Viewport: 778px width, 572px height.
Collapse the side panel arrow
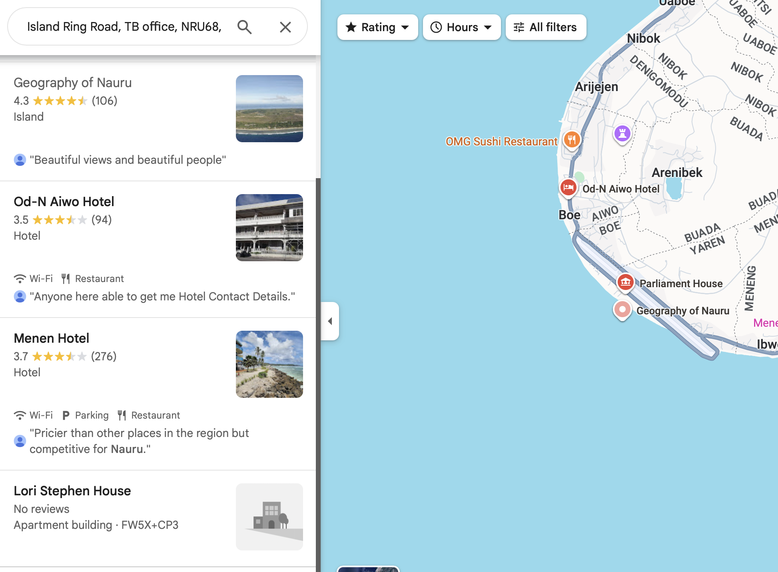pyautogui.click(x=330, y=321)
